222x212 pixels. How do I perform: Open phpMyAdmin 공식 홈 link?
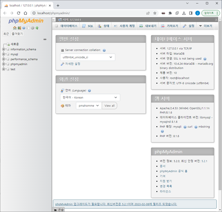173,171
